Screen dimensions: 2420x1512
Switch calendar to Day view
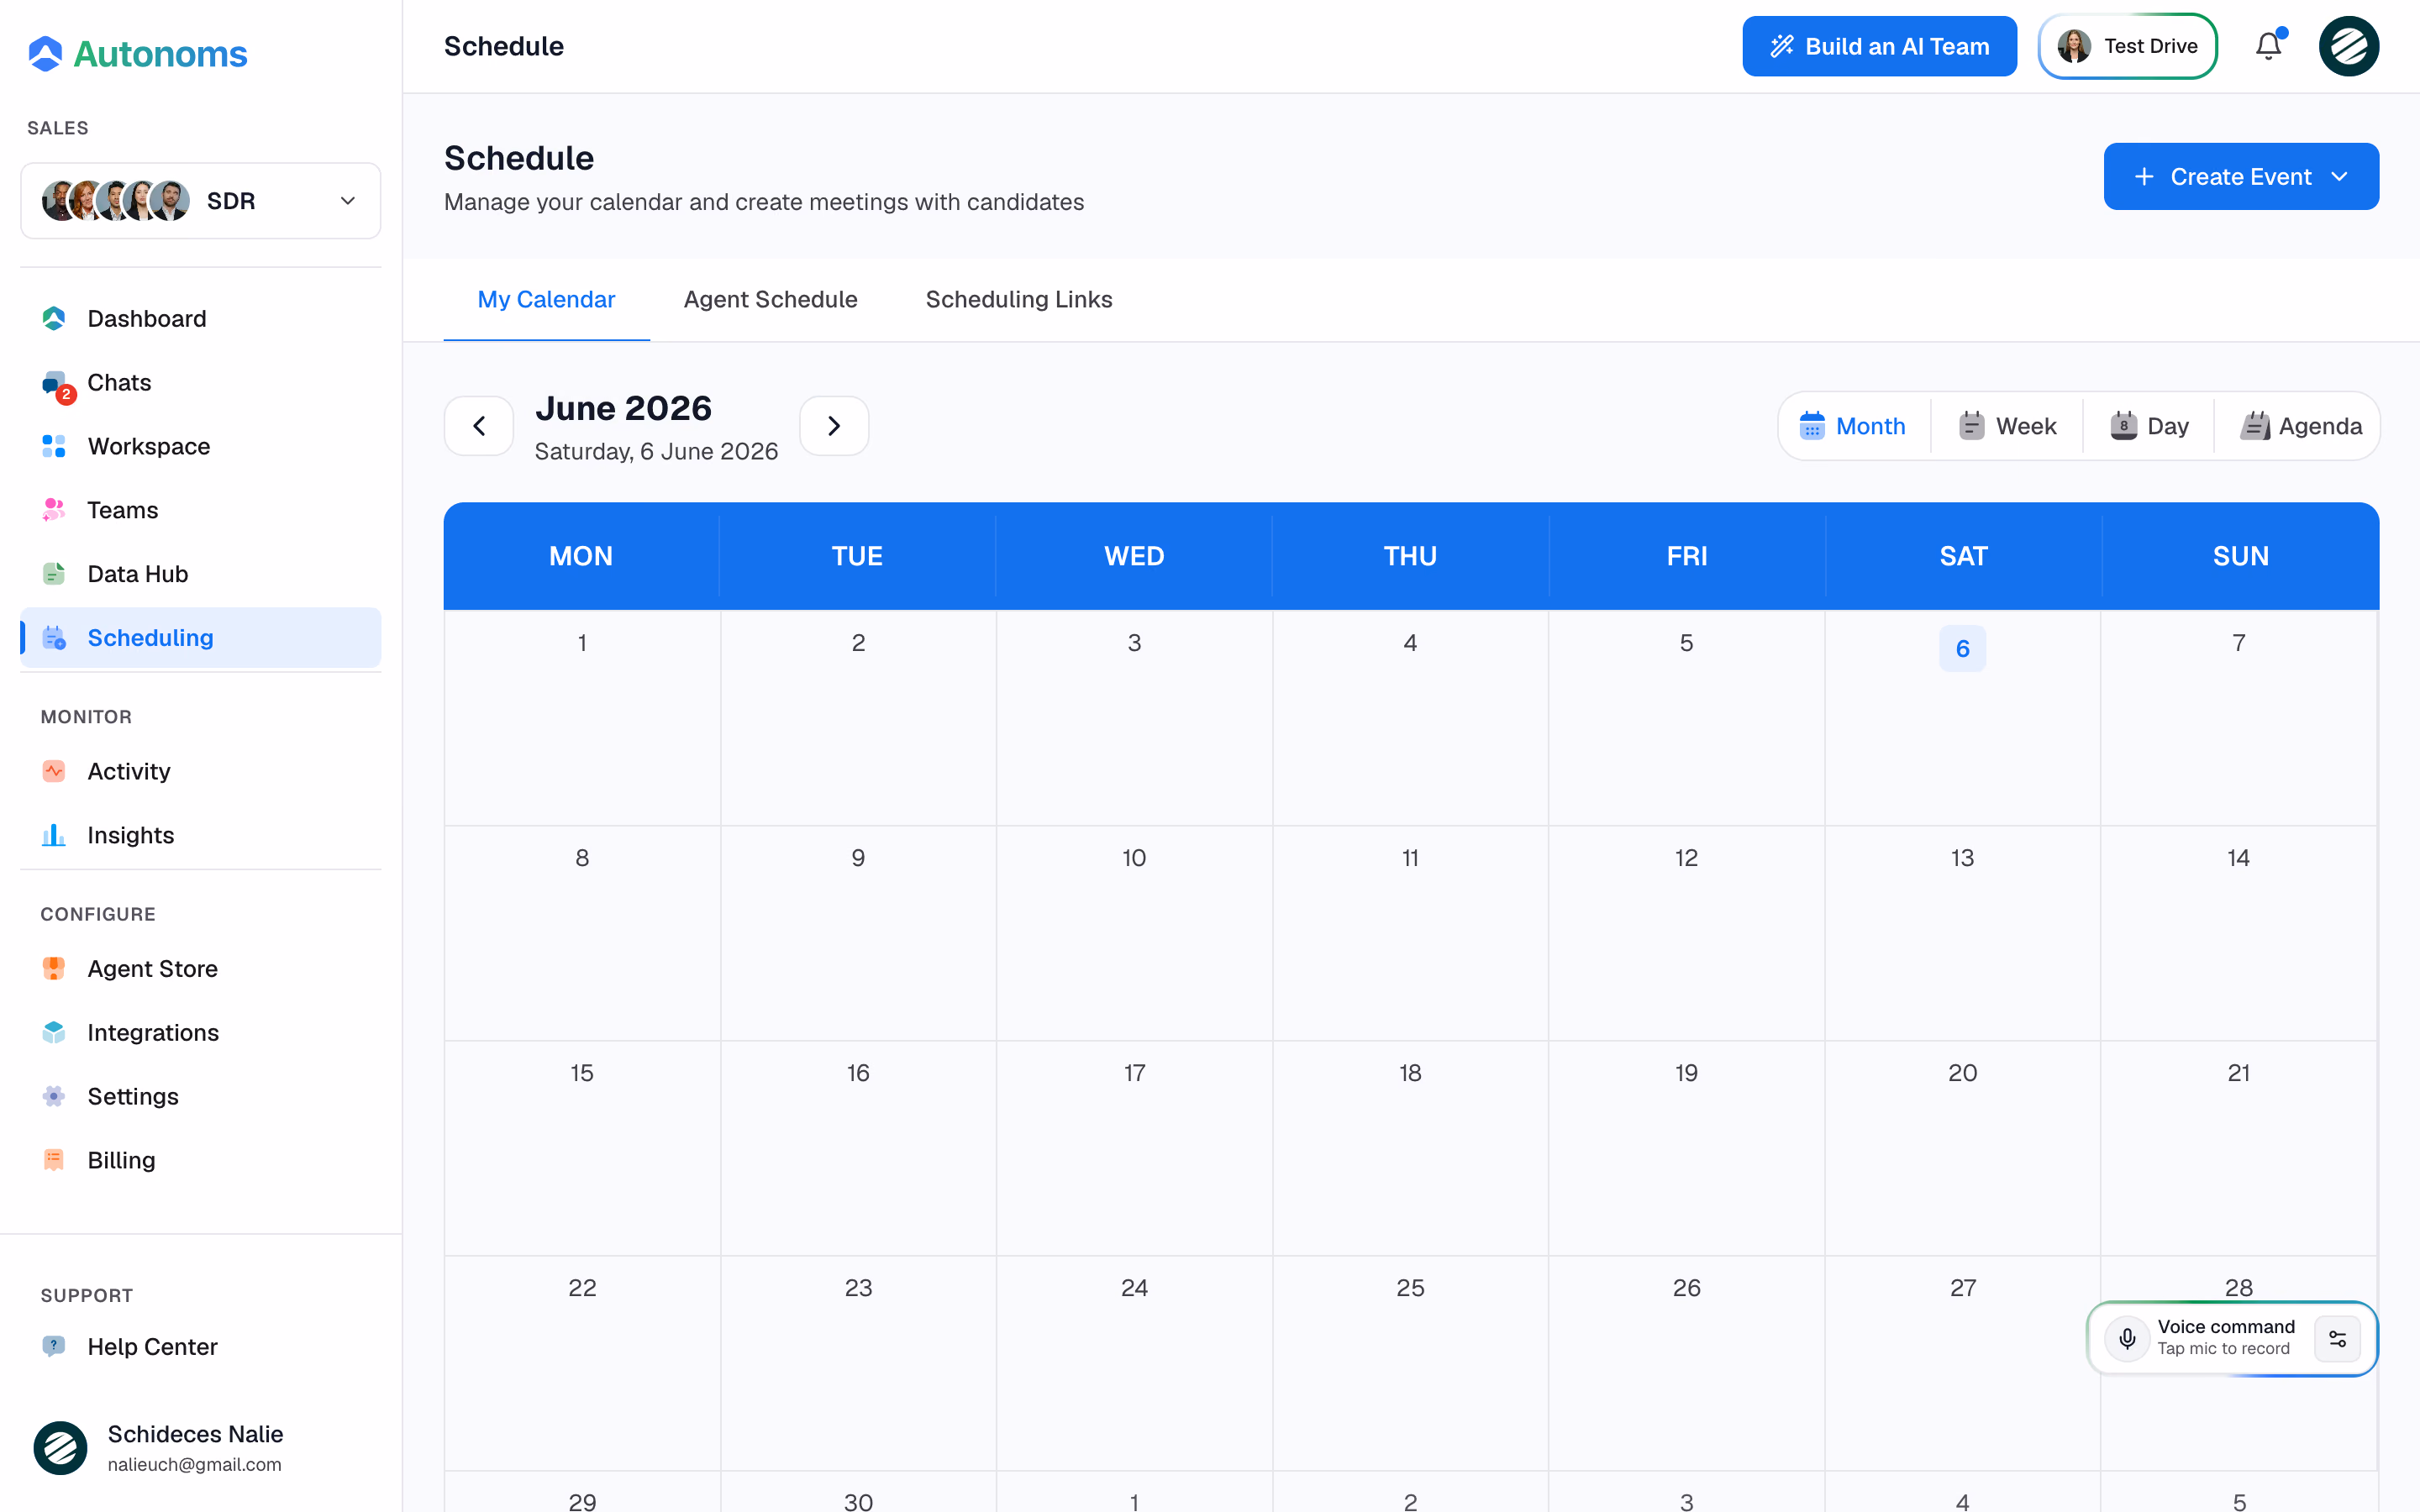click(x=2149, y=426)
